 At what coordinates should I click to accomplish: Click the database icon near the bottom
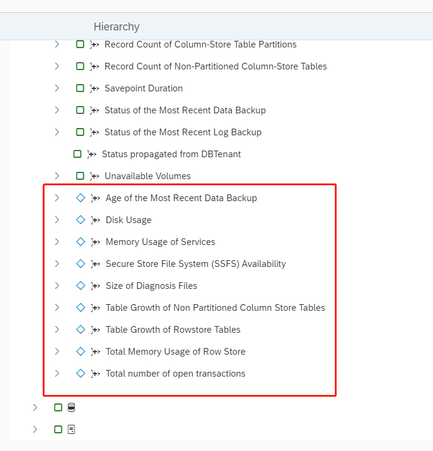coord(71,407)
